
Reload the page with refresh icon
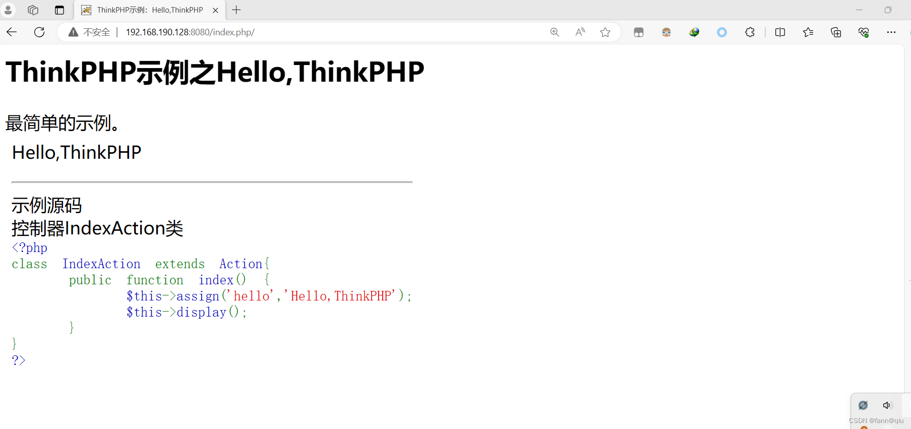pos(39,32)
